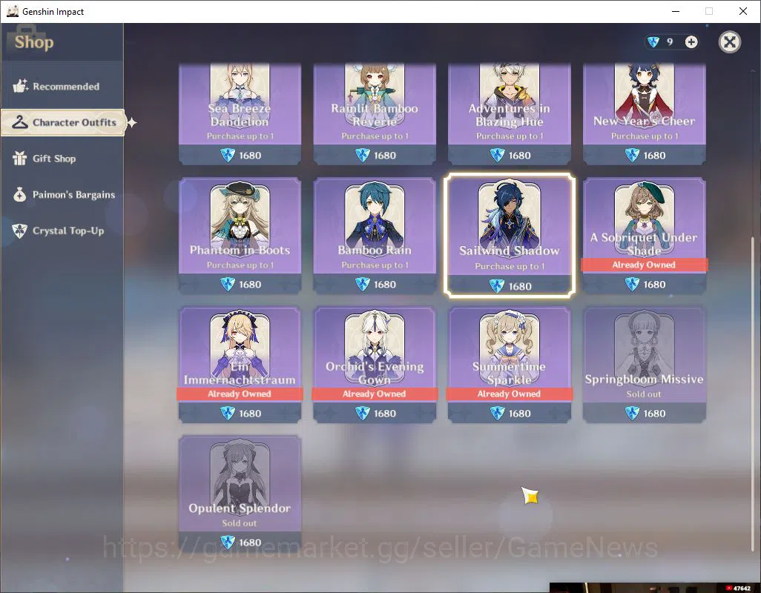This screenshot has height=593, width=761.
Task: Open the Recommended shop tab
Action: click(62, 86)
